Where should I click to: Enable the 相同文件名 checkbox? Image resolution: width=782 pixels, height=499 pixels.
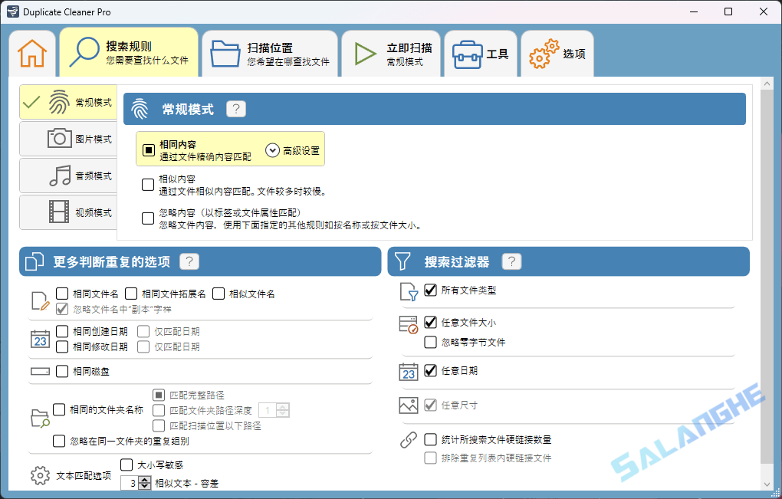62,292
